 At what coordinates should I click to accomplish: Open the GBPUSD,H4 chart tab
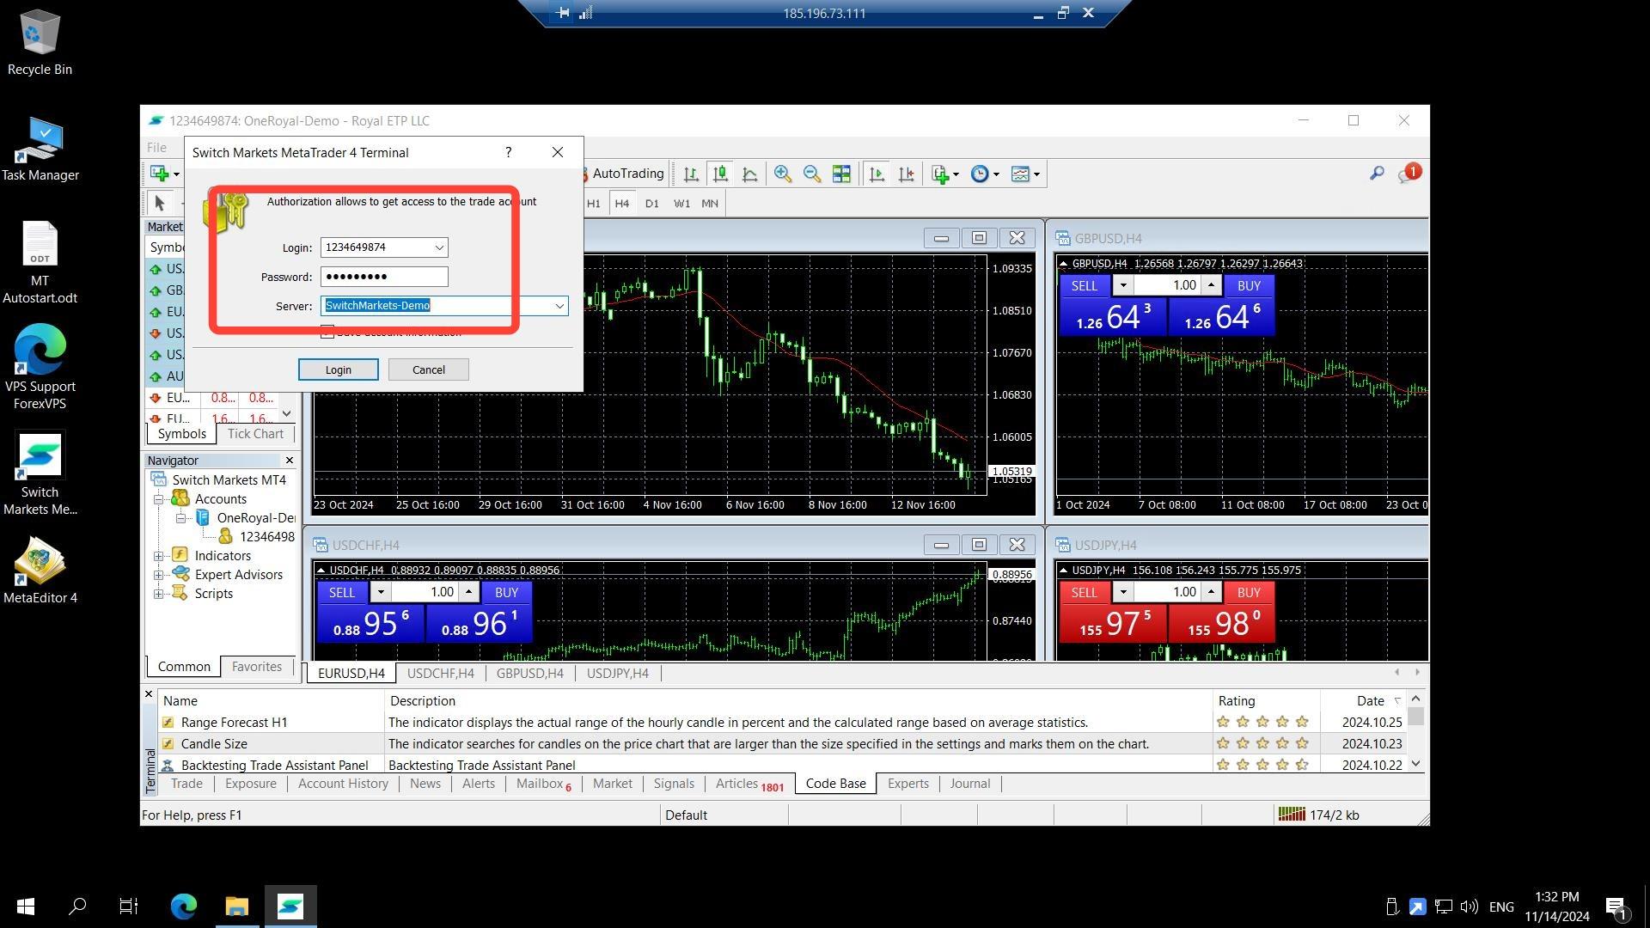click(529, 674)
